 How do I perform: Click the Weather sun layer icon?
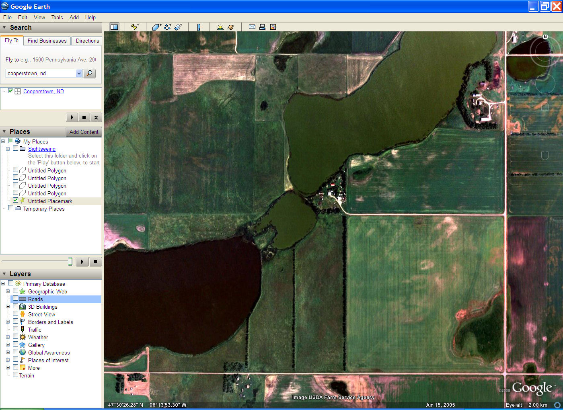(23, 337)
